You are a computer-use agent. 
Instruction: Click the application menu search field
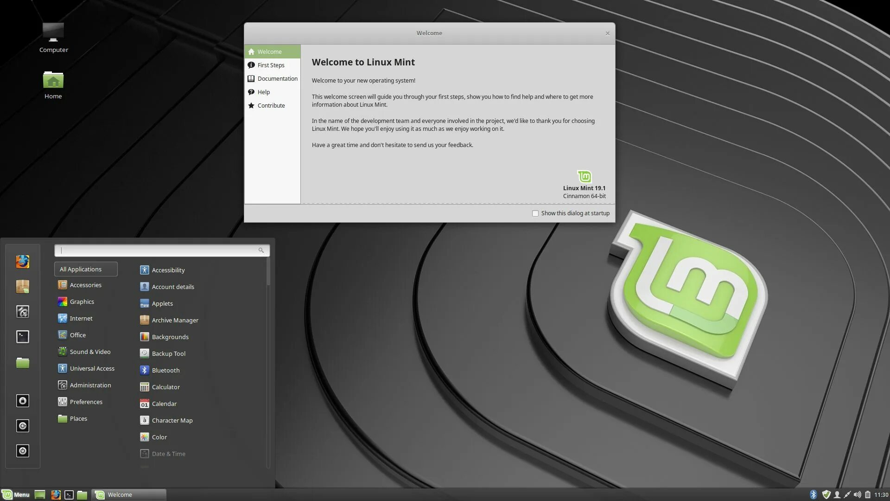tap(158, 250)
